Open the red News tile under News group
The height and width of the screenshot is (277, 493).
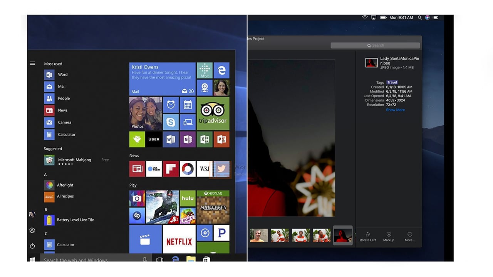pyautogui.click(x=137, y=169)
